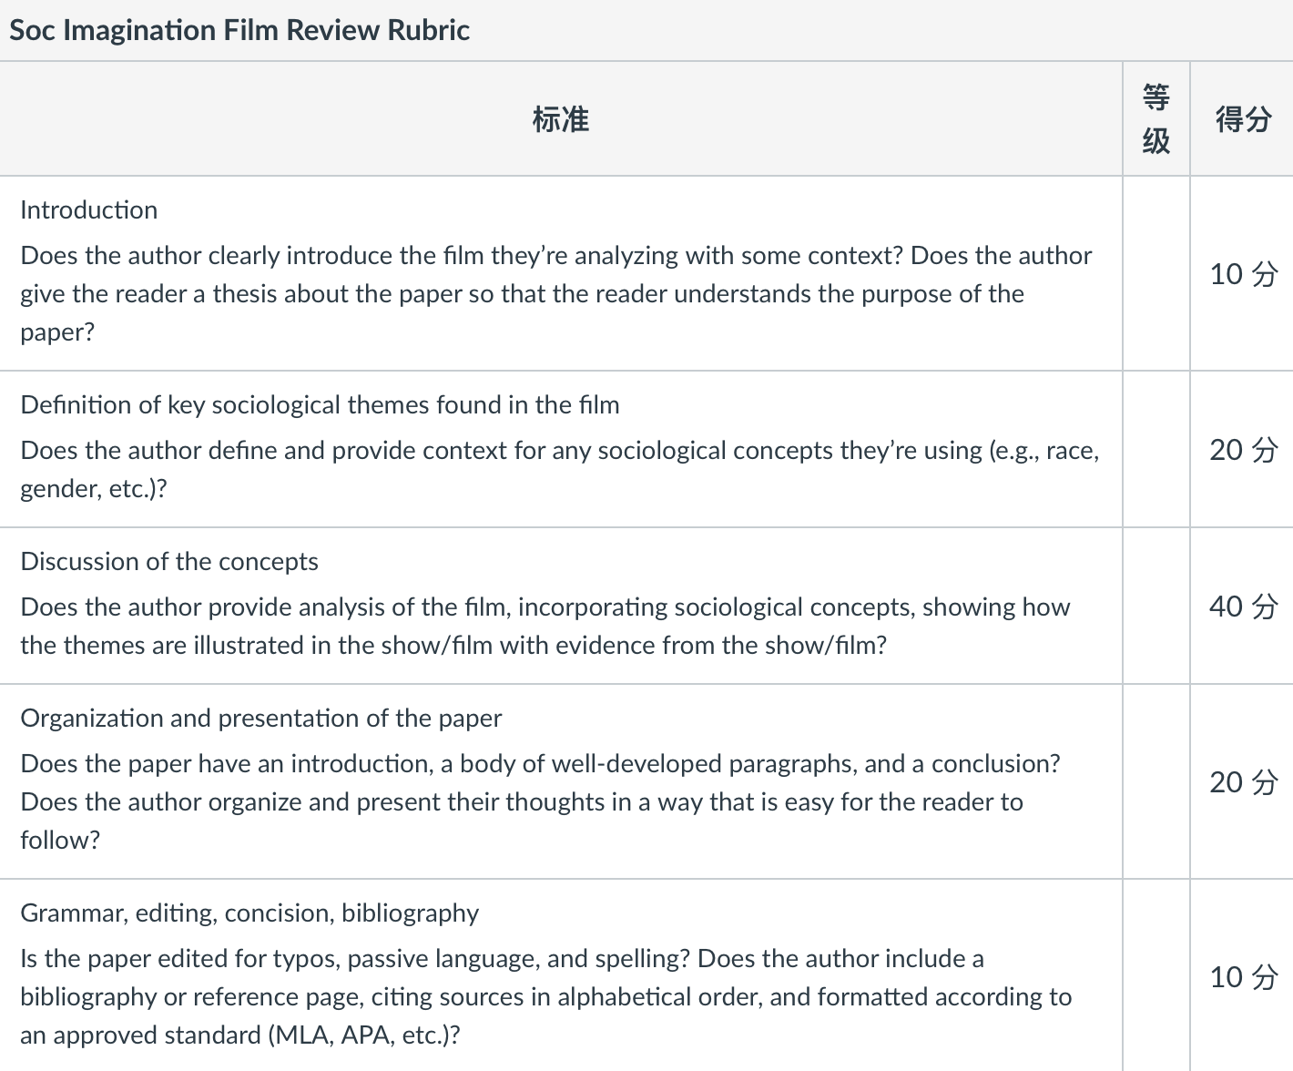Click the Introduction criterion title
1293x1071 pixels.
click(89, 209)
